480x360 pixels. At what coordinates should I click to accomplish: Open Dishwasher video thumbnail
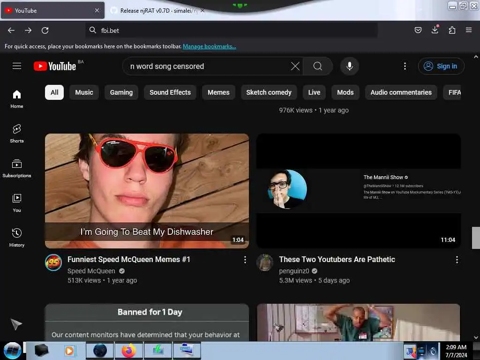point(147,191)
